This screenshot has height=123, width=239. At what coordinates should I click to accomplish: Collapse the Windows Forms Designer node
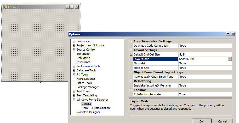[x=74, y=100]
